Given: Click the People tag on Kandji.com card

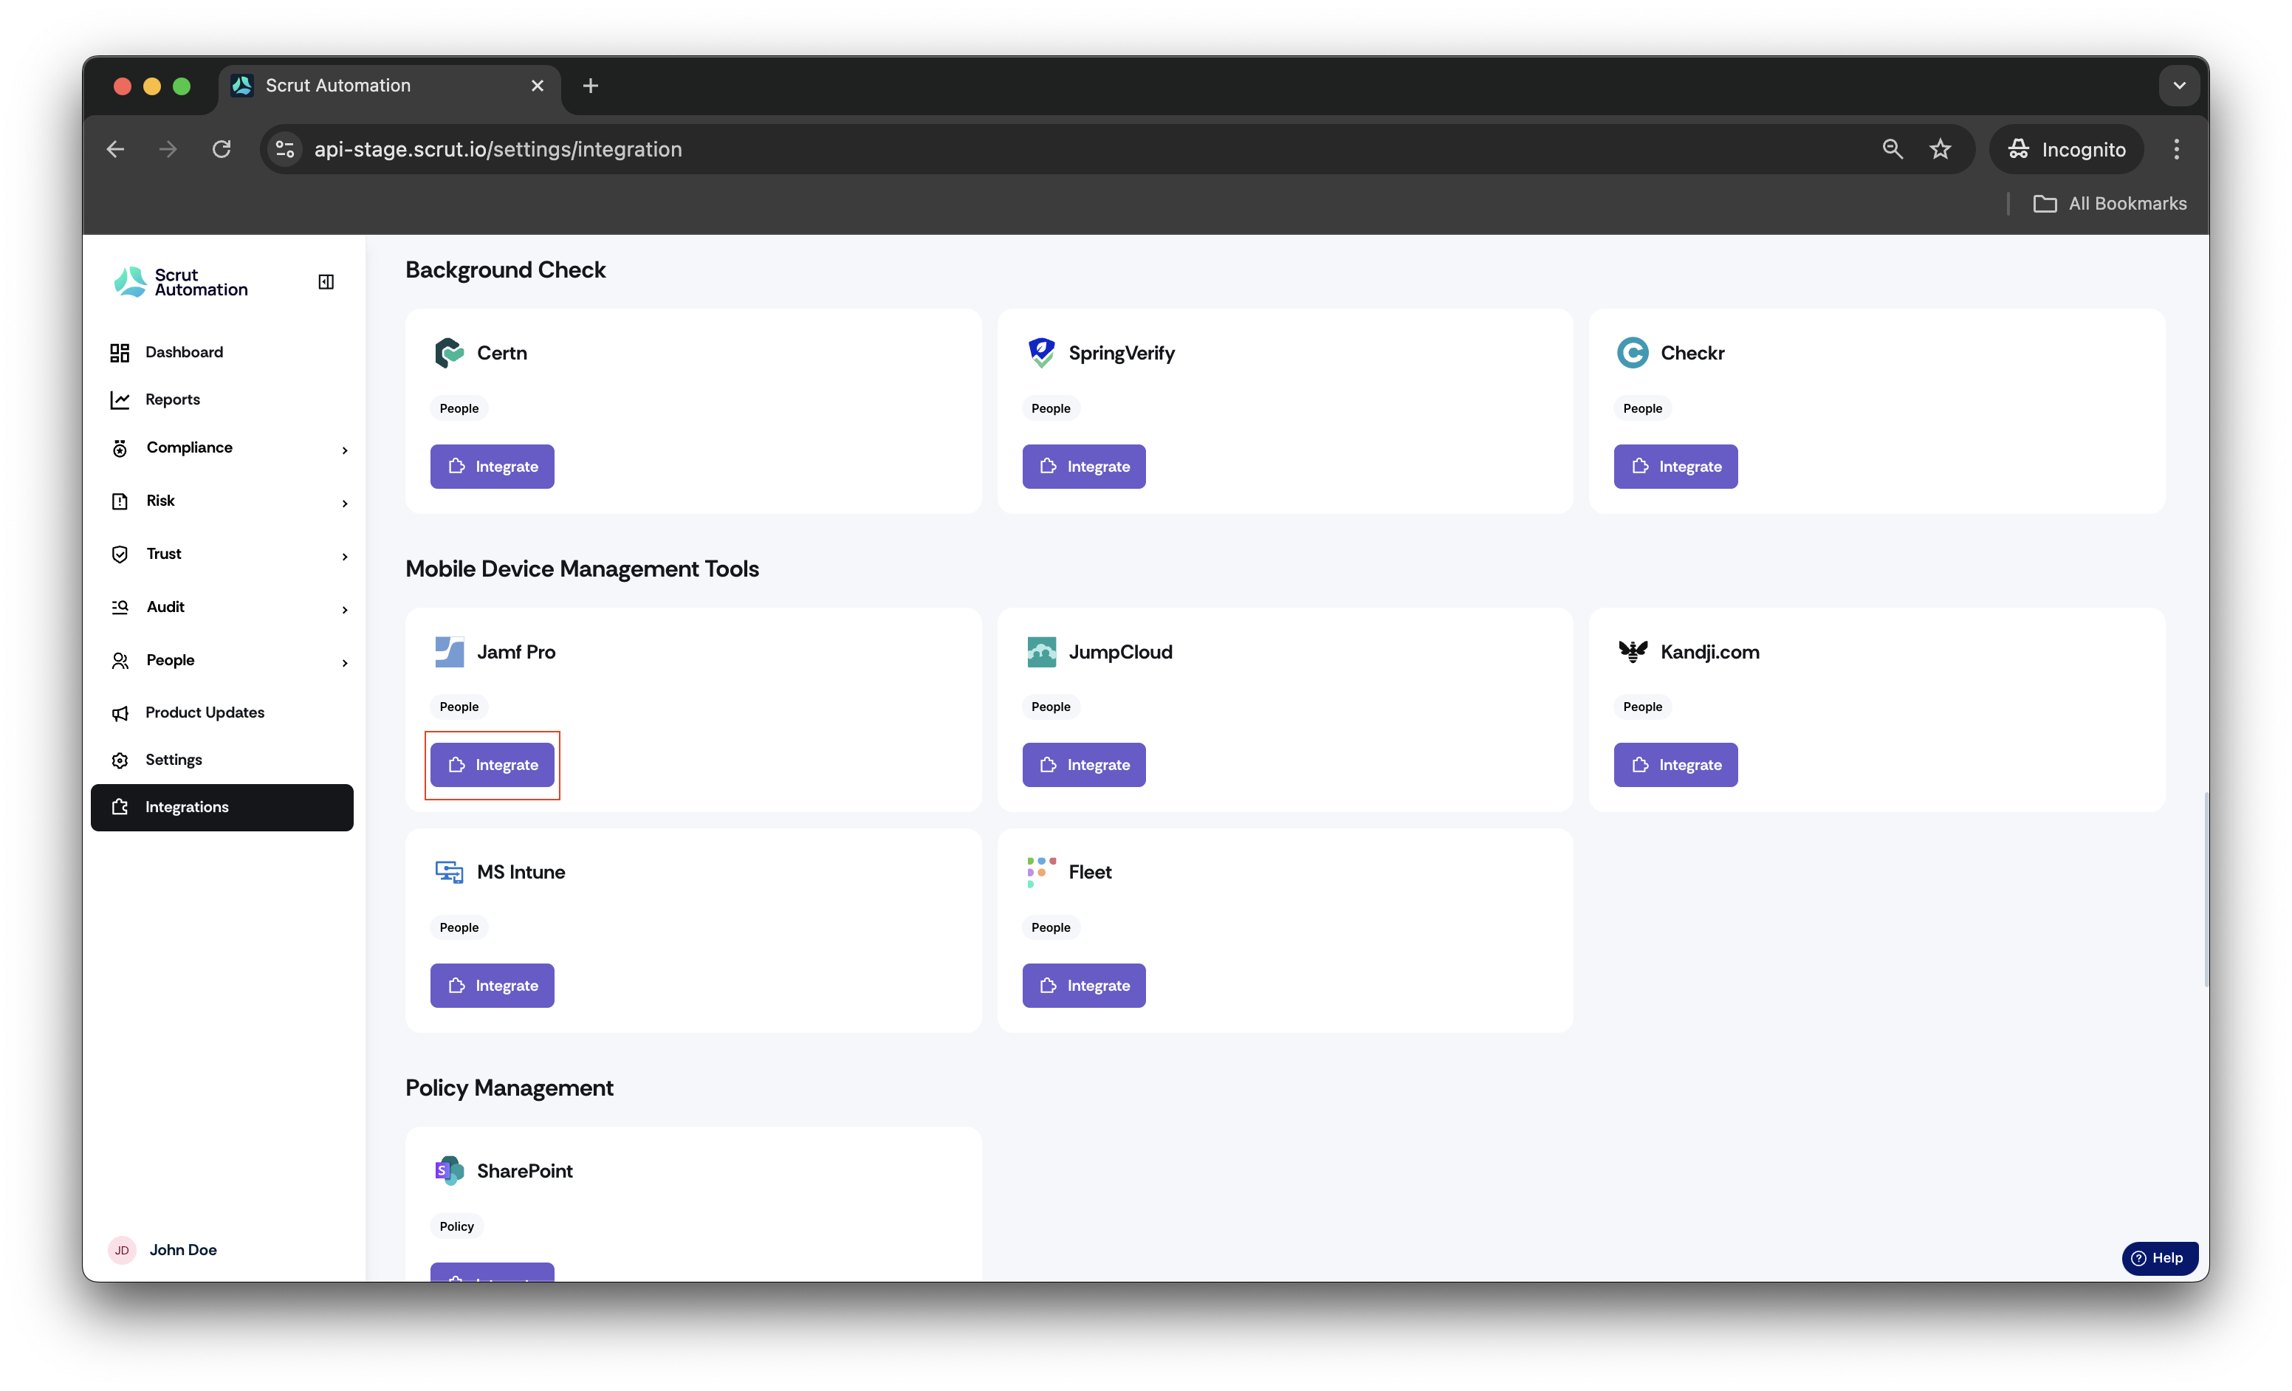Looking at the screenshot, I should click(x=1641, y=707).
